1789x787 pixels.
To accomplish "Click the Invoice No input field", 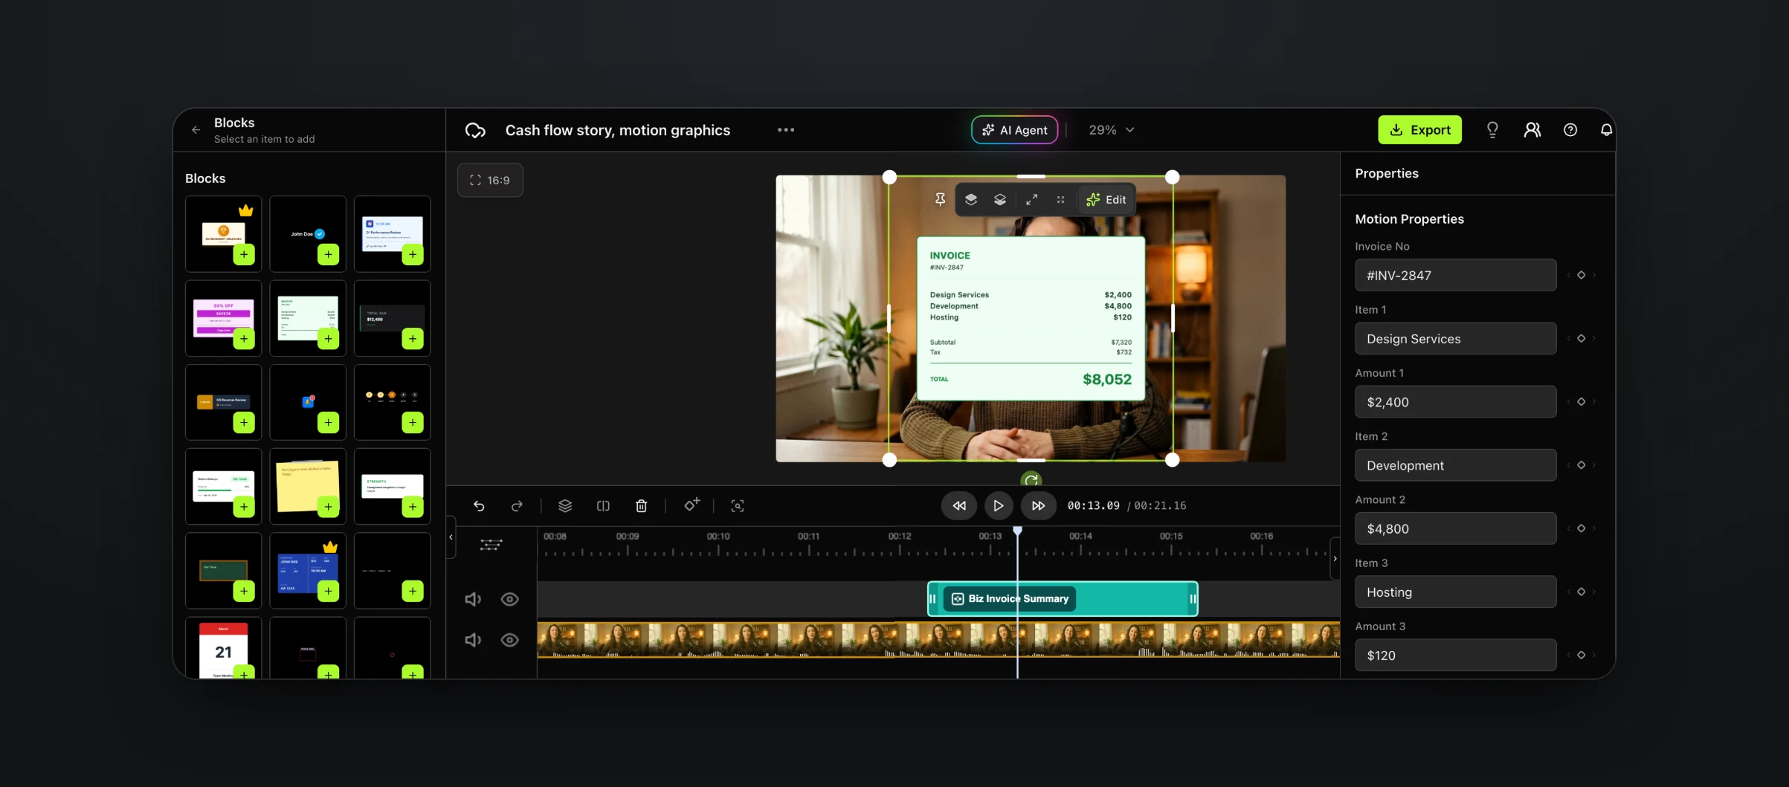I will click(1455, 275).
